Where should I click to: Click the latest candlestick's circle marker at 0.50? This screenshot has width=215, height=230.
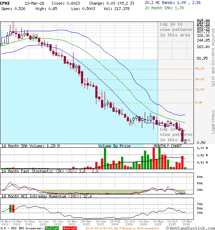click(185, 141)
